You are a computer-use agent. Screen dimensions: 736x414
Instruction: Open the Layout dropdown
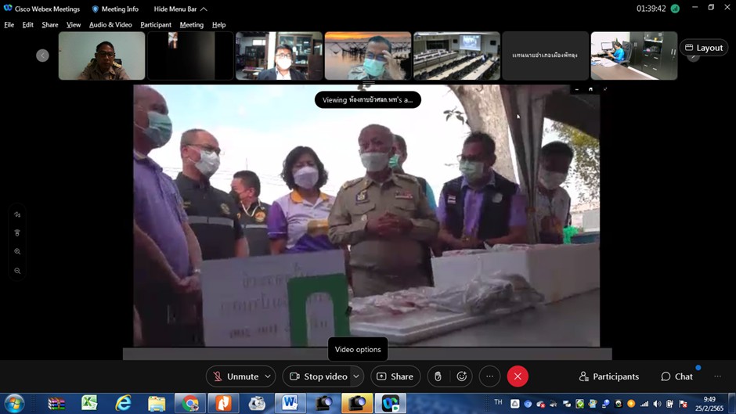(704, 48)
